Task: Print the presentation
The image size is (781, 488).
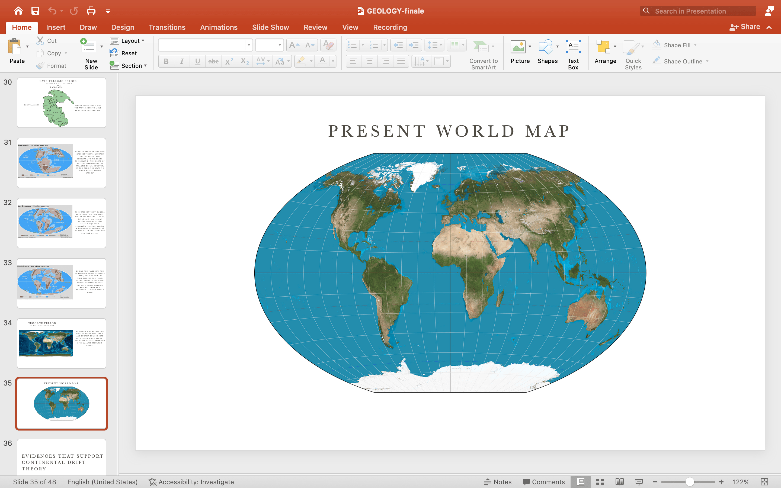Action: [91, 11]
